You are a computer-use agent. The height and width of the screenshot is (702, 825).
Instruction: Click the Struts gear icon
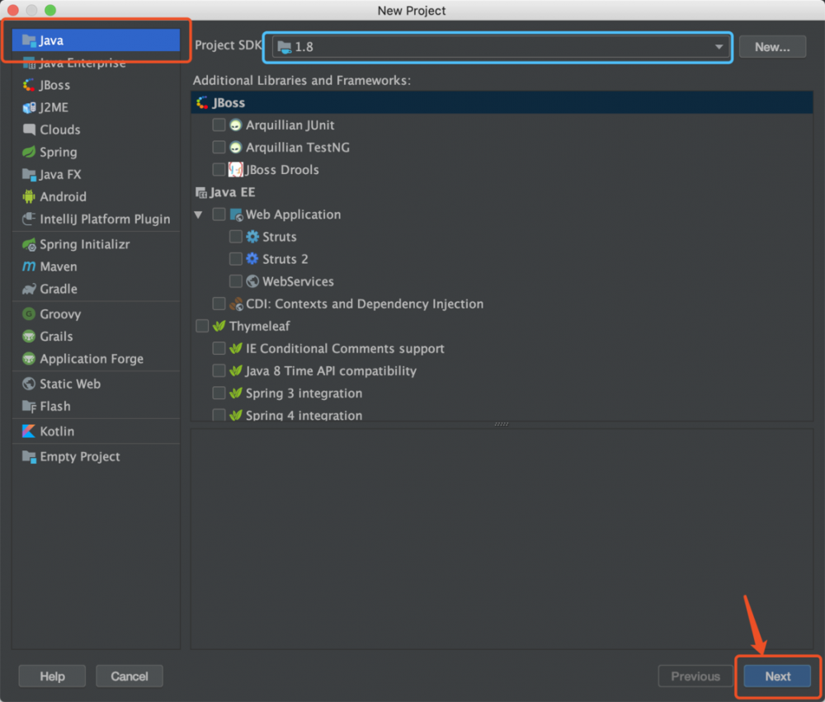pos(252,237)
